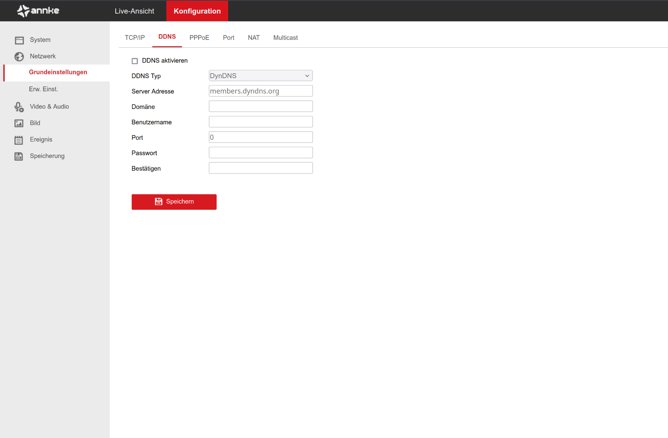Open the NAT tab
The width and height of the screenshot is (668, 438).
click(x=254, y=38)
